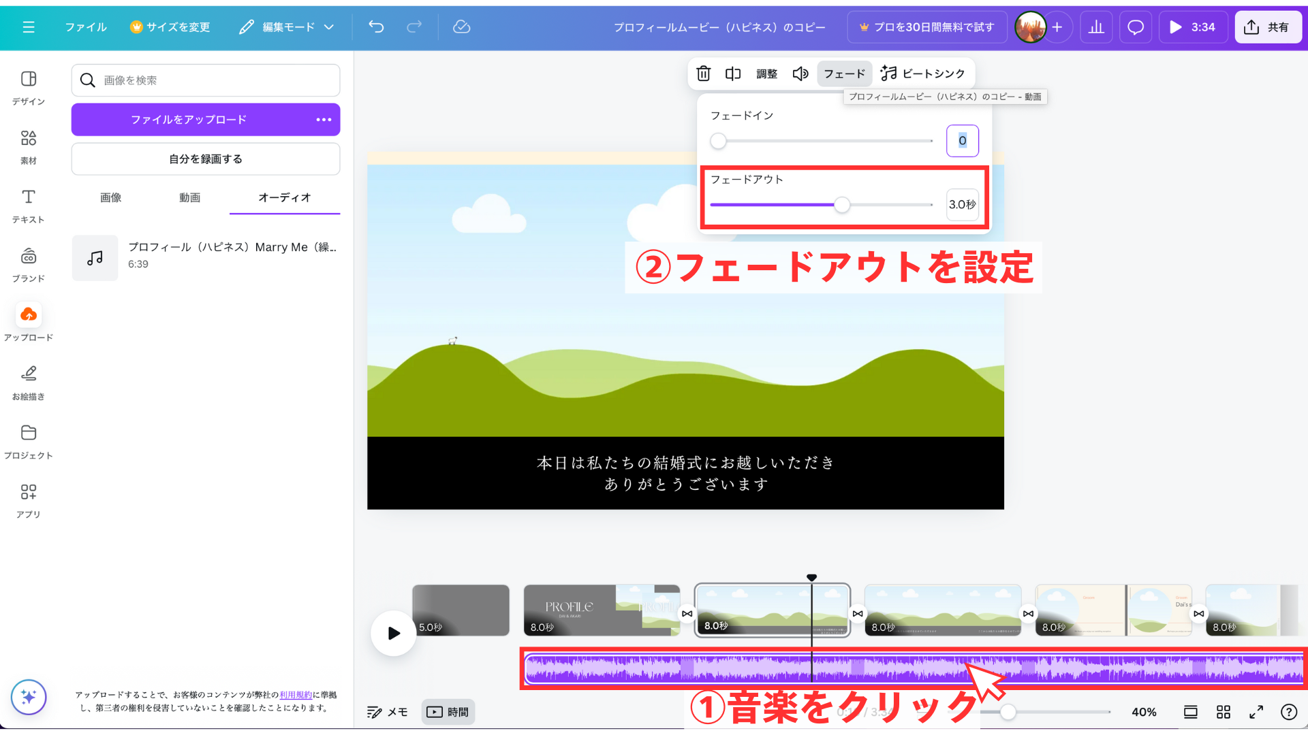Check cloud save status icon
The height and width of the screenshot is (735, 1308).
(x=462, y=27)
